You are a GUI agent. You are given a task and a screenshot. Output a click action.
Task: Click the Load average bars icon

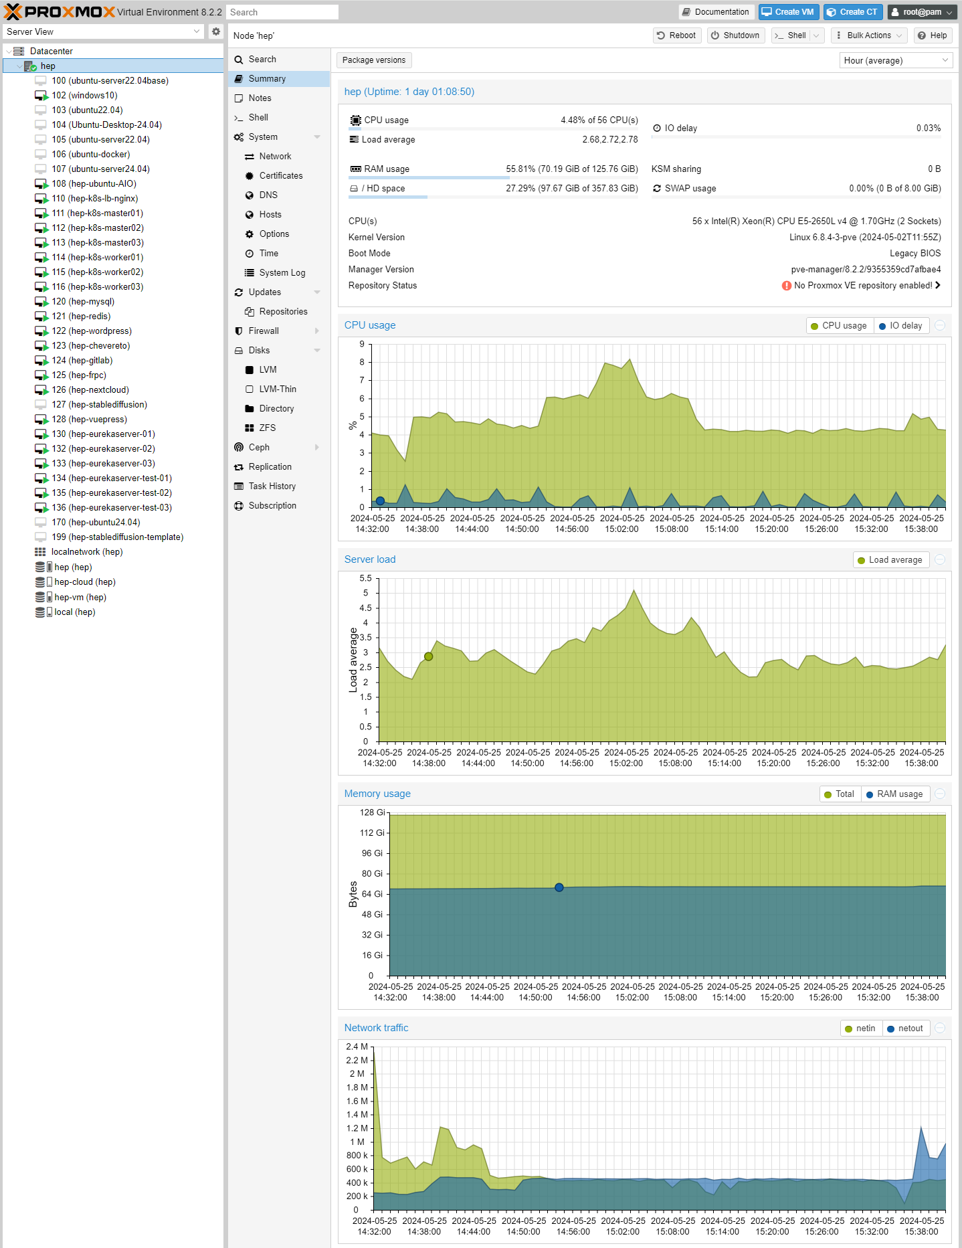tap(354, 140)
